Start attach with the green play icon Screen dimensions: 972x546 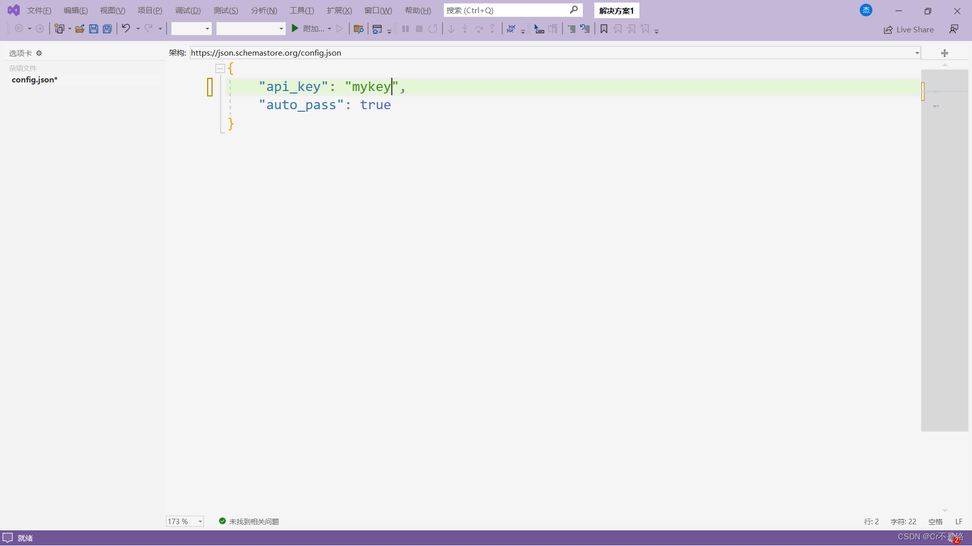pos(295,29)
